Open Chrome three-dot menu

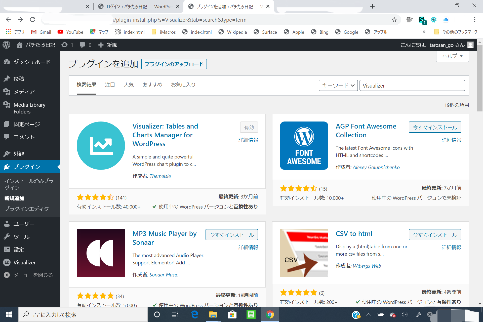[474, 20]
